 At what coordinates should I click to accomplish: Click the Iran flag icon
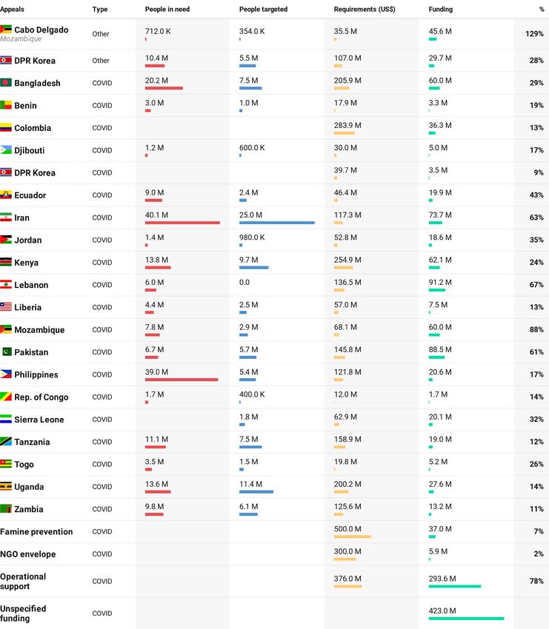click(6, 218)
